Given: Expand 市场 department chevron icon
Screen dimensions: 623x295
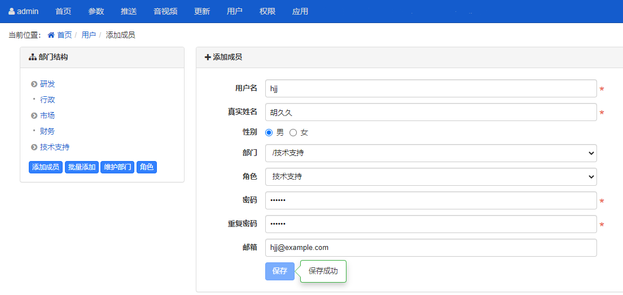Looking at the screenshot, I should pyautogui.click(x=34, y=115).
